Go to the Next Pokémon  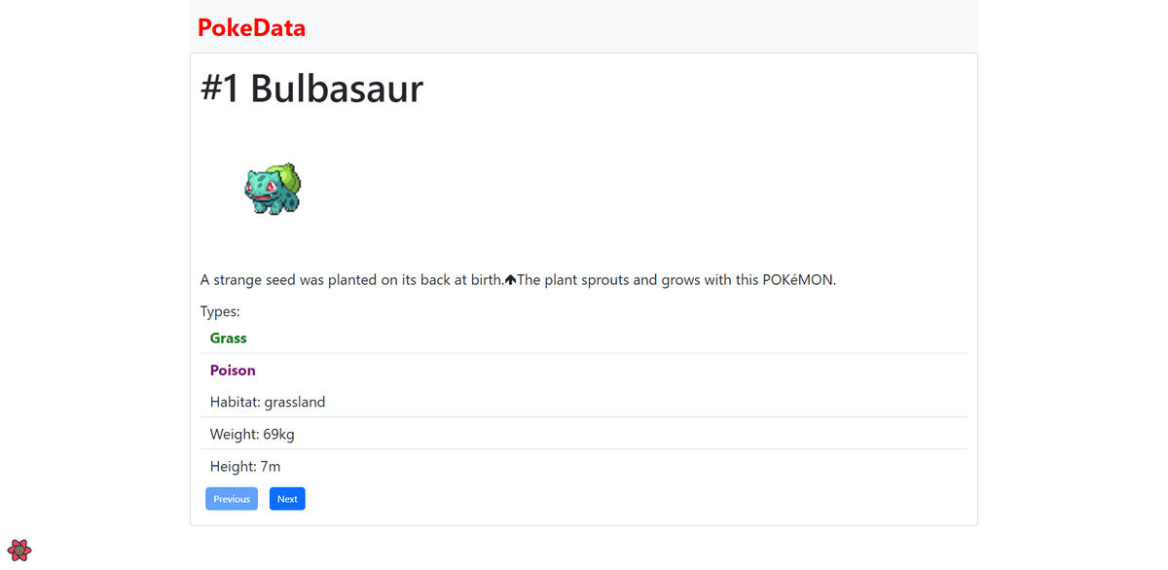click(x=287, y=499)
